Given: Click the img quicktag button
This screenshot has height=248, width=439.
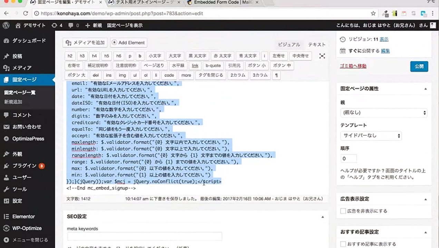Looking at the screenshot, I should tap(122, 75).
